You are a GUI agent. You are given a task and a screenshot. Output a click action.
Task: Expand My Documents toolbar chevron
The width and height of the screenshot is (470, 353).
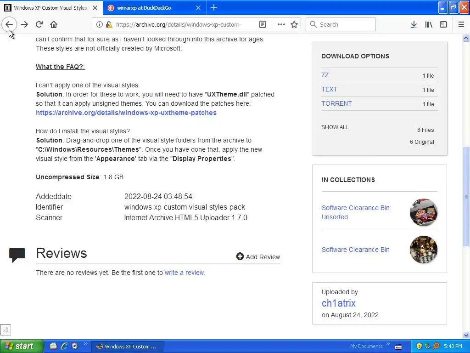point(388,344)
